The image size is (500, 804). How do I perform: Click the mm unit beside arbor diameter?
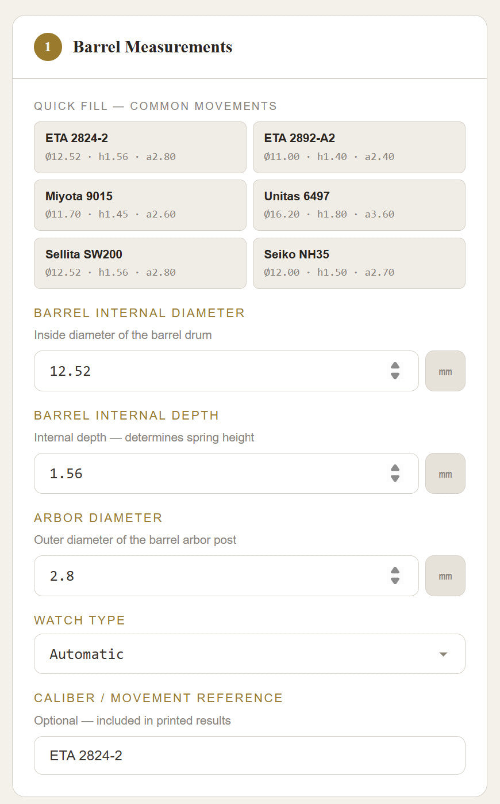click(445, 576)
